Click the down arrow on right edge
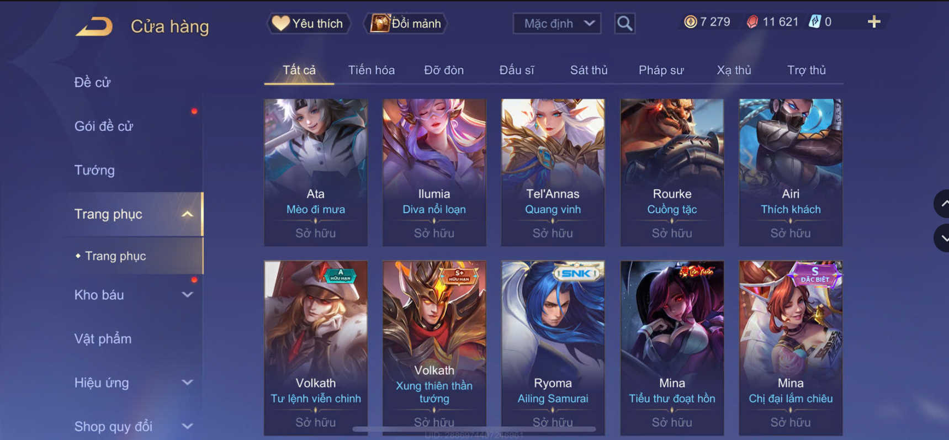 pyautogui.click(x=942, y=238)
